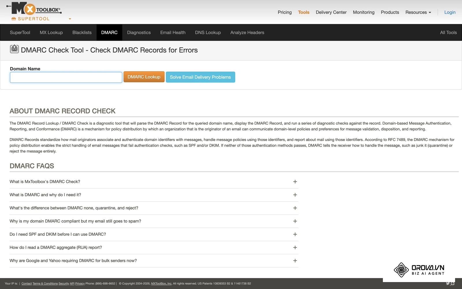Open the Diagnostics tab
This screenshot has height=289, width=462.
pyautogui.click(x=139, y=32)
